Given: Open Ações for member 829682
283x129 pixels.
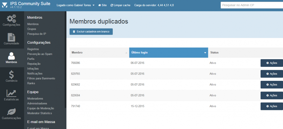Looking at the screenshot, I should [x=272, y=85].
